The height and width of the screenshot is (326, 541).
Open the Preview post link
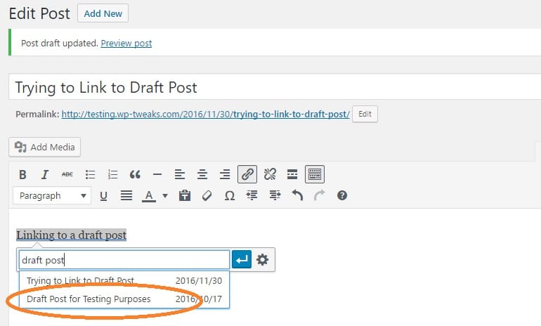tap(126, 43)
